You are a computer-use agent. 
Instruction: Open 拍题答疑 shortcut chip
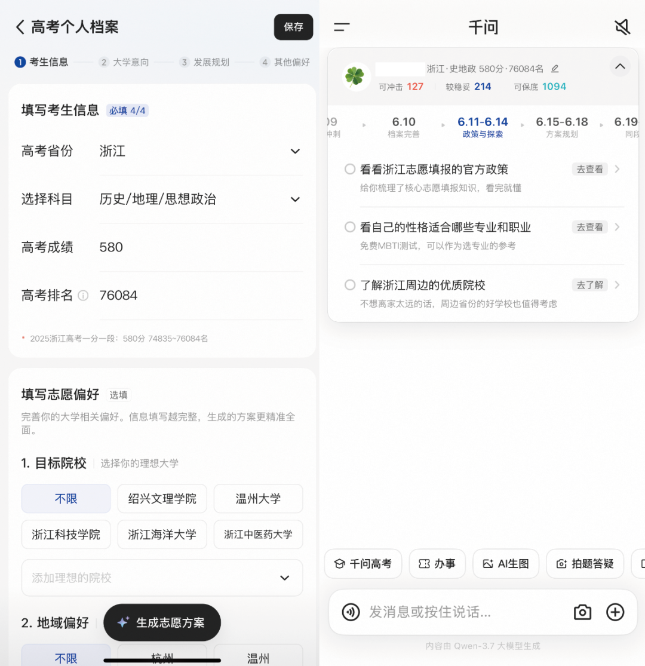pos(585,564)
